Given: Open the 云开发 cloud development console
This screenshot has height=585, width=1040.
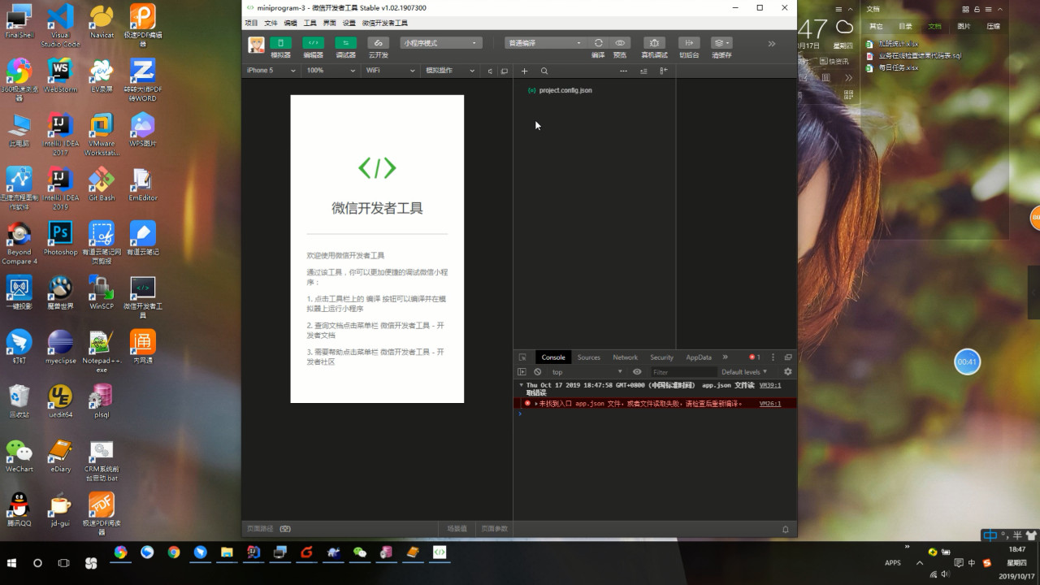Looking at the screenshot, I should [378, 43].
